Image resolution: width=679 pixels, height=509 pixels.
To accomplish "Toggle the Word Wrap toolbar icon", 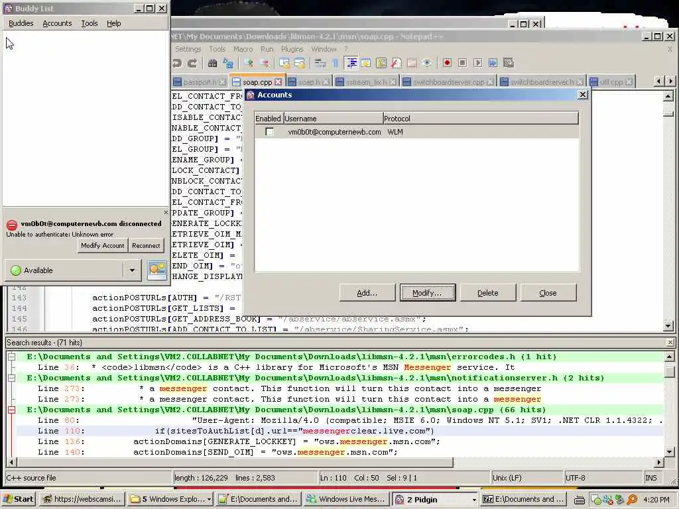I will click(320, 63).
